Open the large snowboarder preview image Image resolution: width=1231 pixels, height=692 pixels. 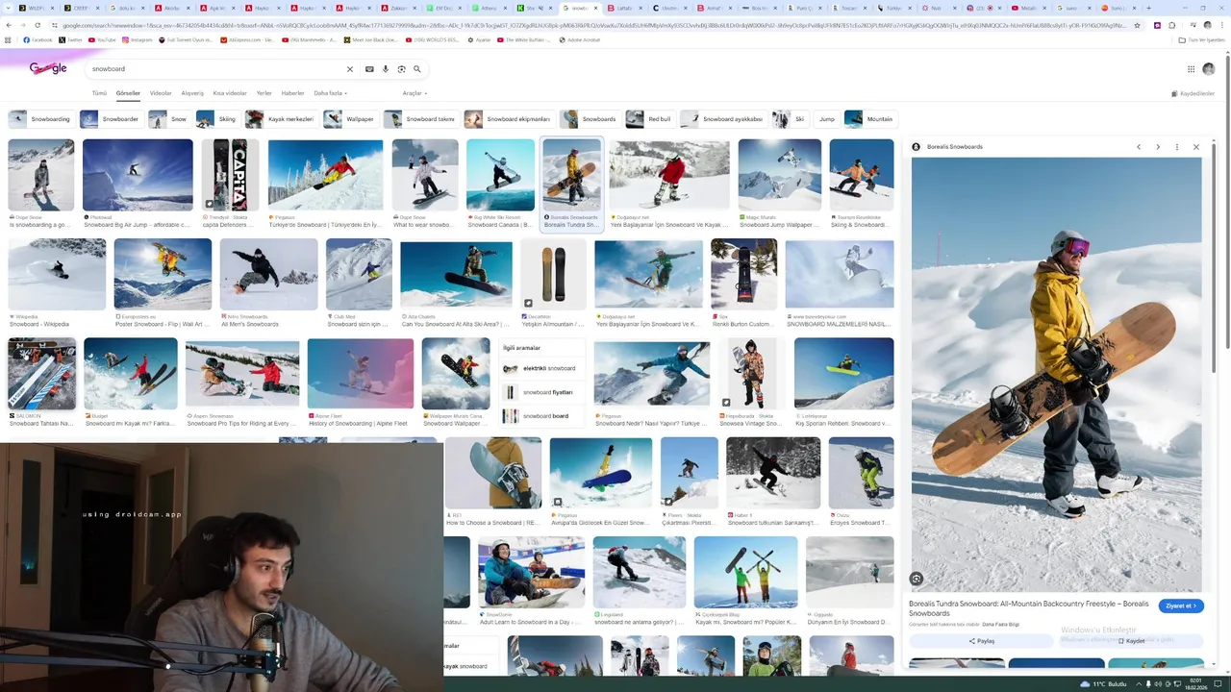1056,375
